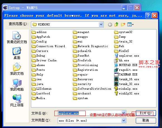The height and width of the screenshot is (128, 162).
Task: Expand the file type dropdown
Action: pyautogui.click(x=124, y=121)
